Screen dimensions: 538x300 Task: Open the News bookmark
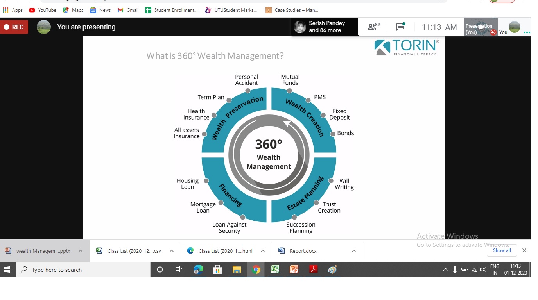(100, 10)
